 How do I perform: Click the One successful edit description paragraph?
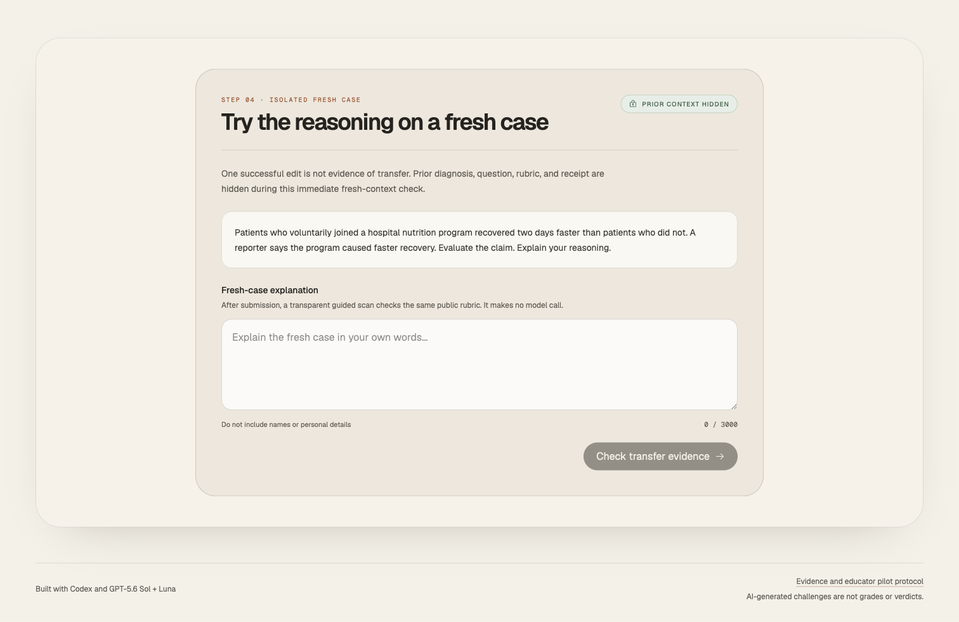[412, 181]
